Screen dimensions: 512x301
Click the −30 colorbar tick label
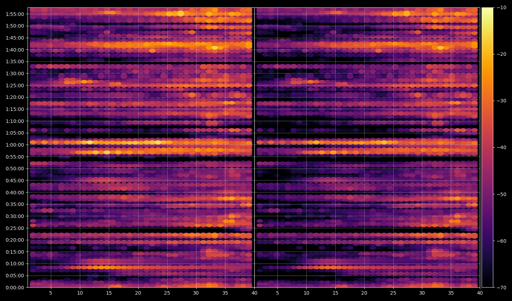tap(501, 101)
